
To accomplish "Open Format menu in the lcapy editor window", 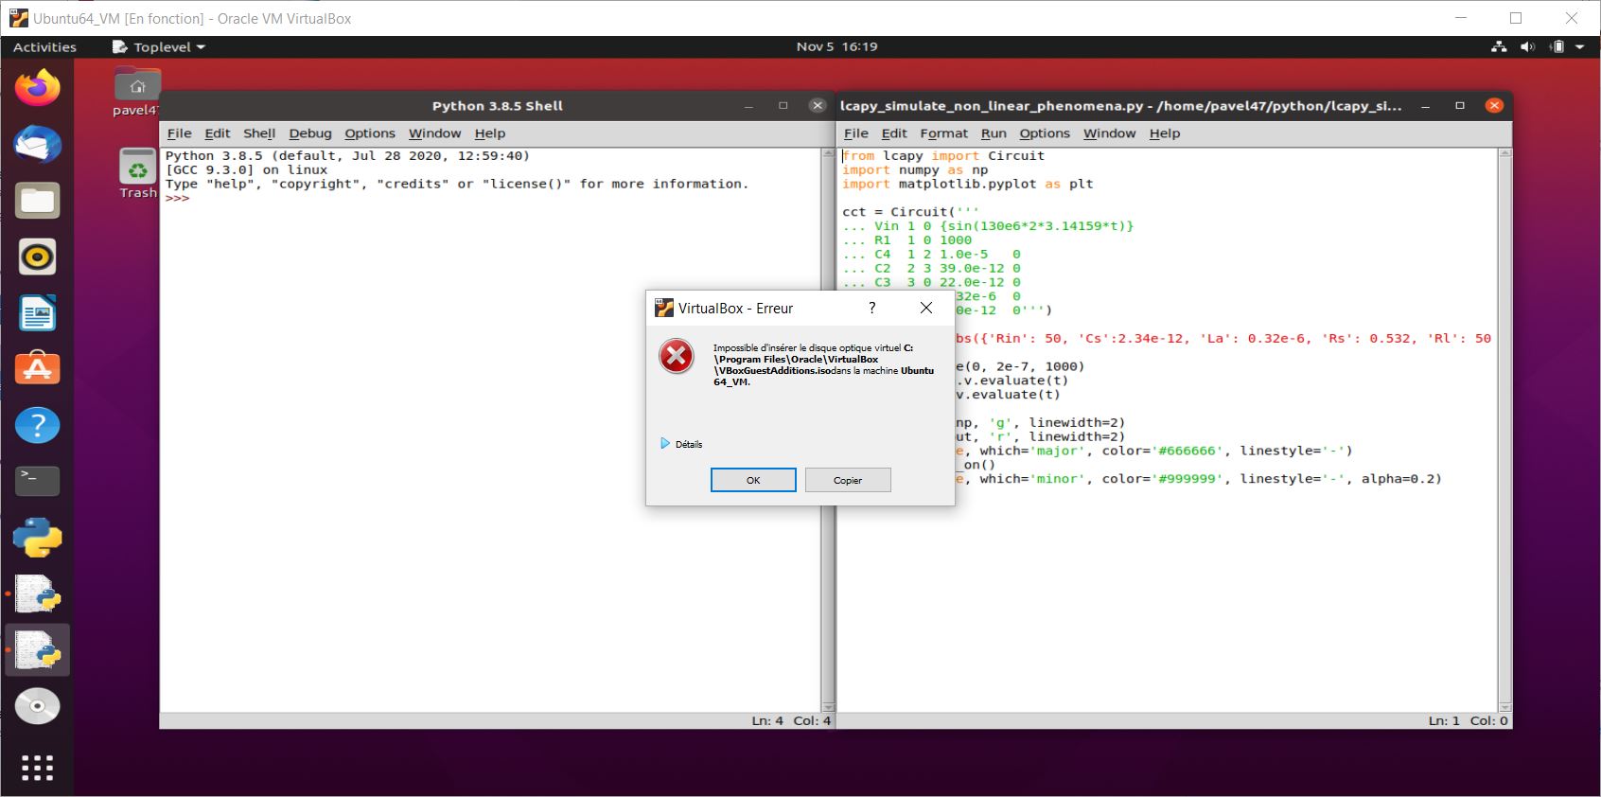I will (x=944, y=133).
